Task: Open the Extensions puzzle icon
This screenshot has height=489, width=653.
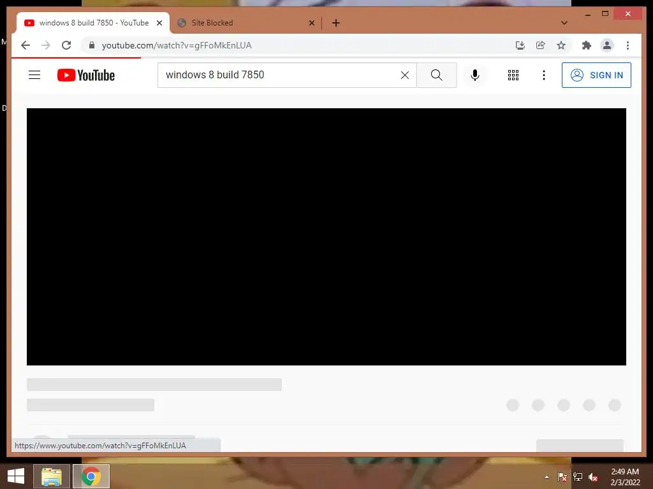Action: click(x=587, y=45)
